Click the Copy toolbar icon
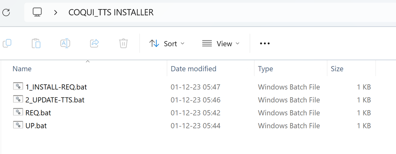 tap(7, 43)
